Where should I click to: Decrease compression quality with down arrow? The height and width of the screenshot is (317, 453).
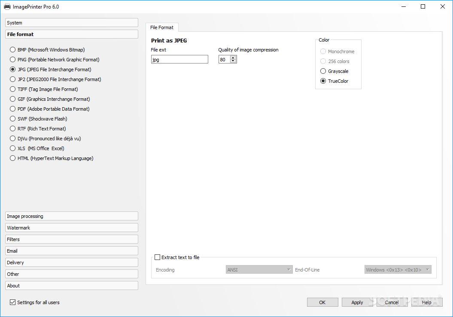pos(233,61)
